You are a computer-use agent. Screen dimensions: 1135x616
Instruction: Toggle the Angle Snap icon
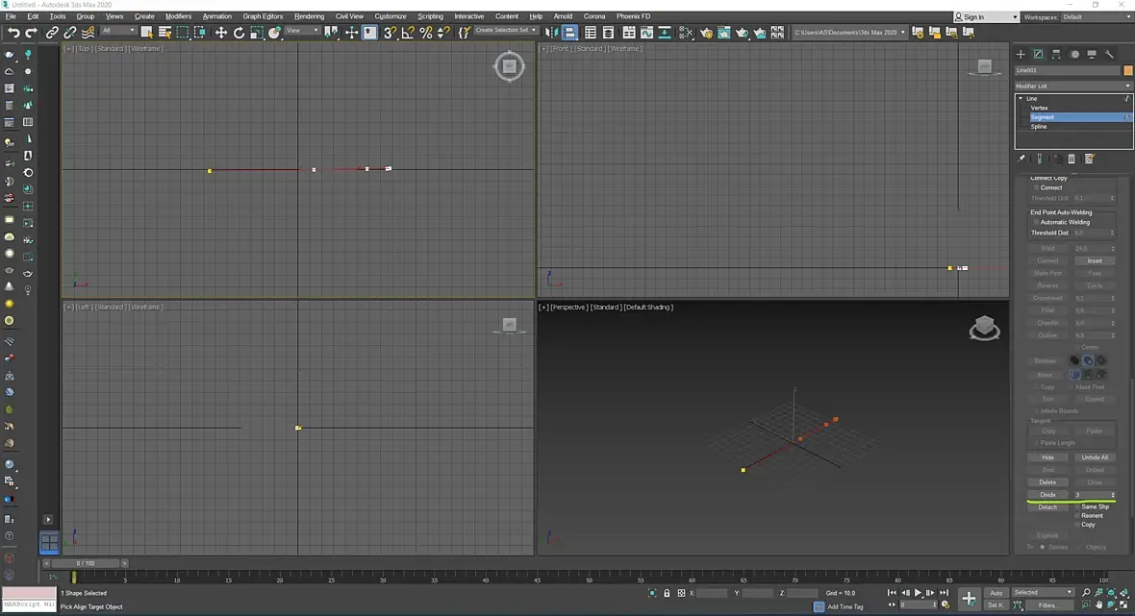408,33
